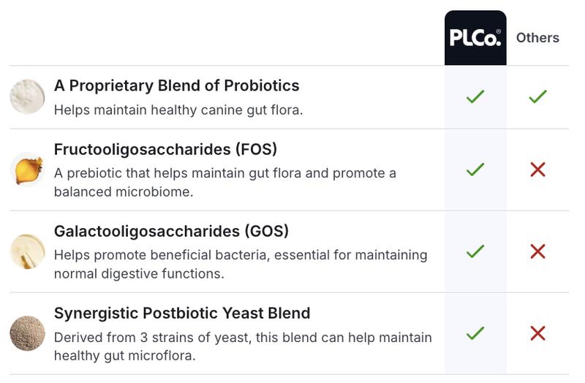Image resolution: width=585 pixels, height=383 pixels.
Task: Click the Others column header
Action: 537,38
